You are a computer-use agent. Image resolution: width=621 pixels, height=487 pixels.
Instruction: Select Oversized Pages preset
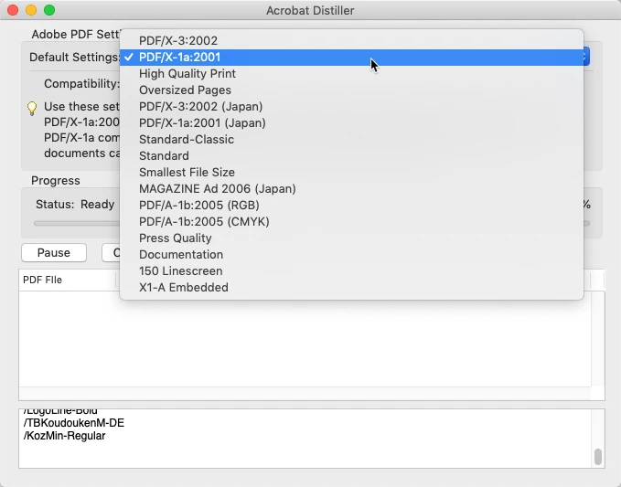tap(351, 90)
